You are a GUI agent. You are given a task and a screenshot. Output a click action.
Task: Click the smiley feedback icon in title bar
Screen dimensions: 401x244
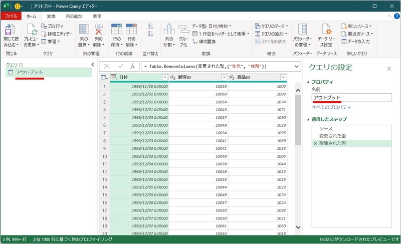coord(18,6)
